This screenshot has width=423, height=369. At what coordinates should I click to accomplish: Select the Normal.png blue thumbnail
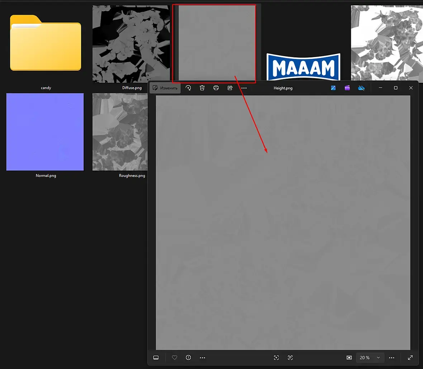[x=45, y=132]
